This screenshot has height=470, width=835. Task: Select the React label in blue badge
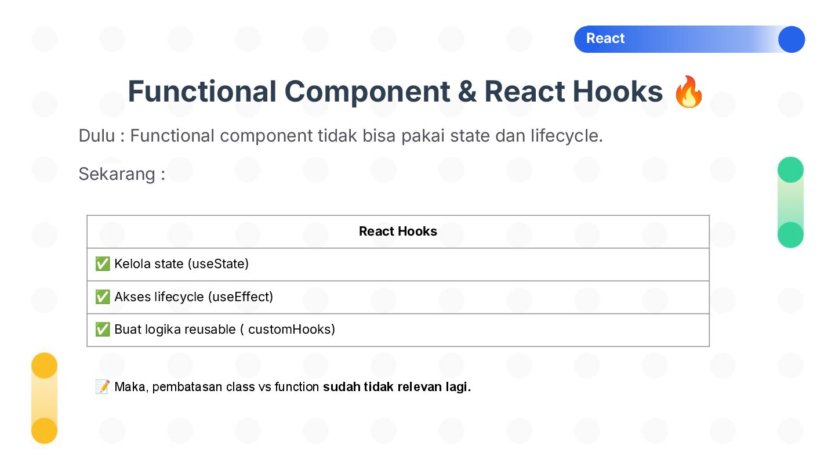[x=605, y=38]
